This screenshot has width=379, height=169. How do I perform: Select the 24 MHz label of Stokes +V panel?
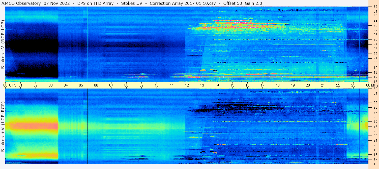[375, 126]
